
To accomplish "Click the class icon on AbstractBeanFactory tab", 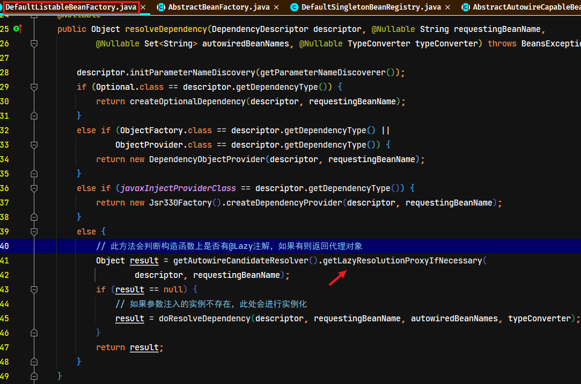I will [x=161, y=7].
